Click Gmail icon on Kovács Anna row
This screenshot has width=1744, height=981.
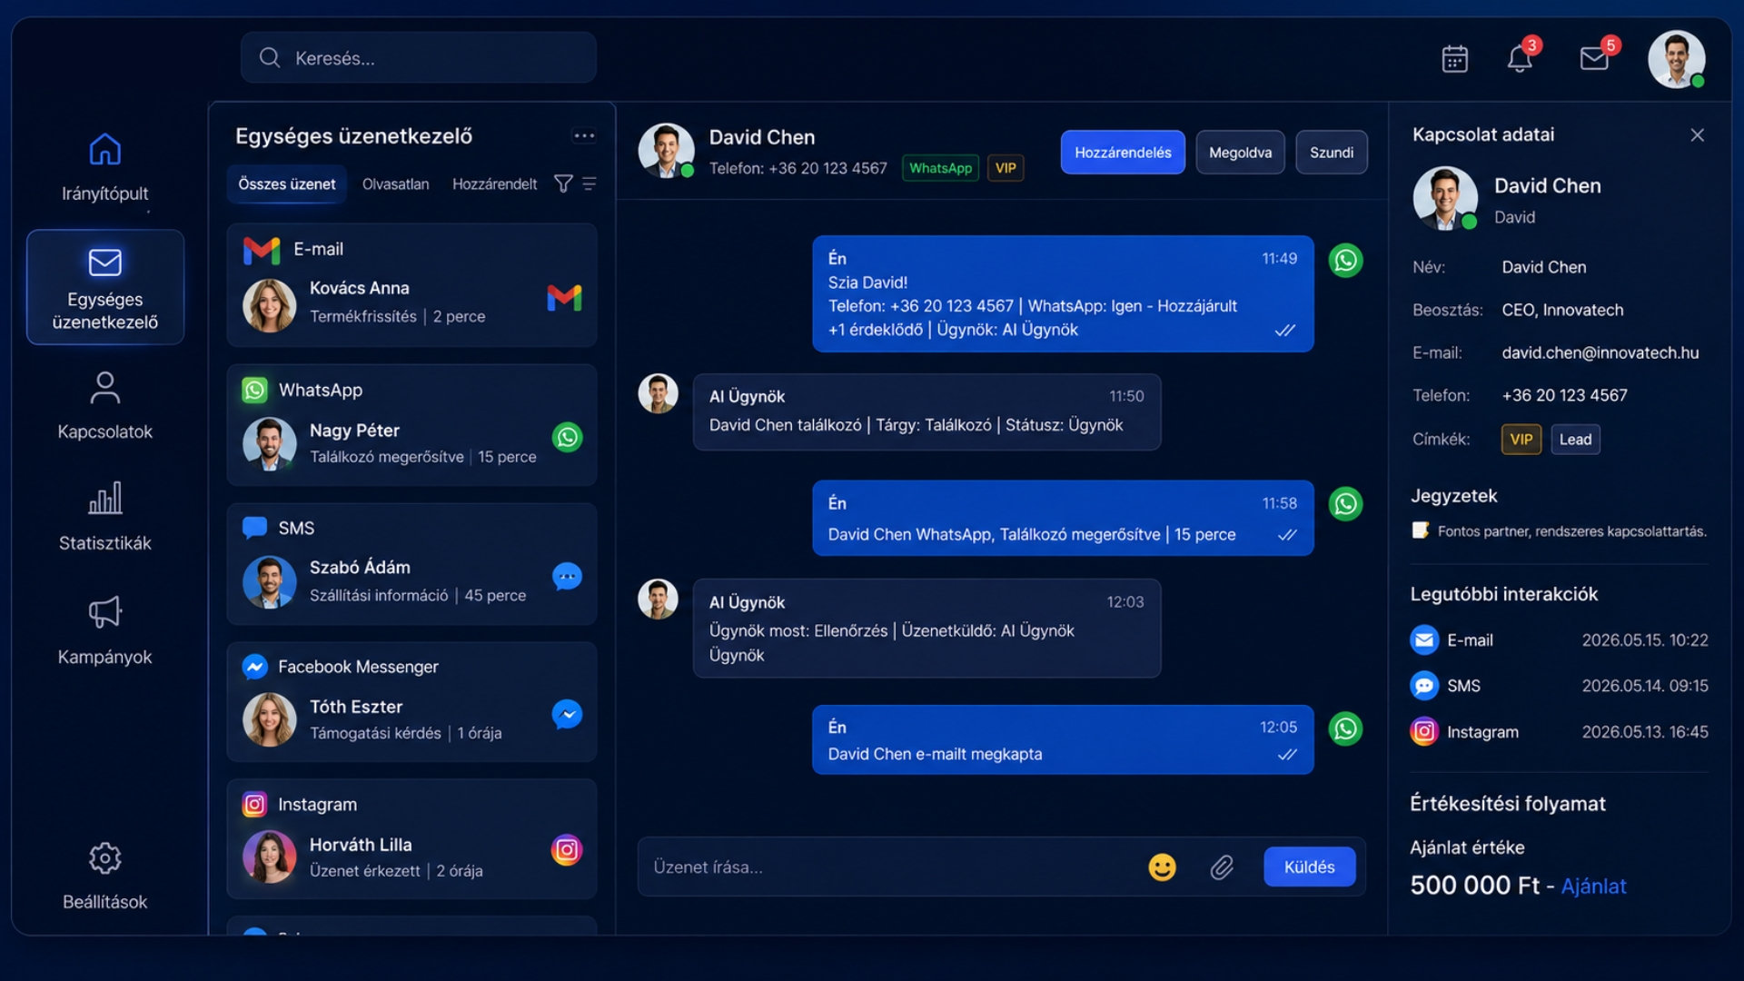click(x=564, y=298)
